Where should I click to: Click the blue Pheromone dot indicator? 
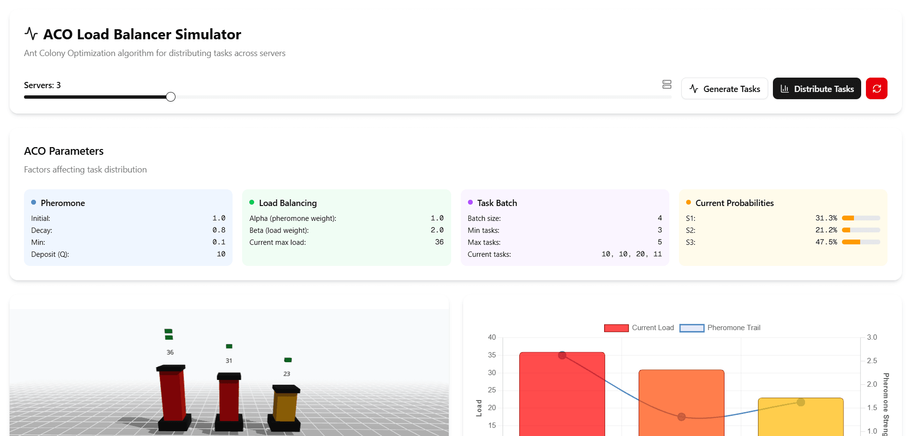point(34,202)
